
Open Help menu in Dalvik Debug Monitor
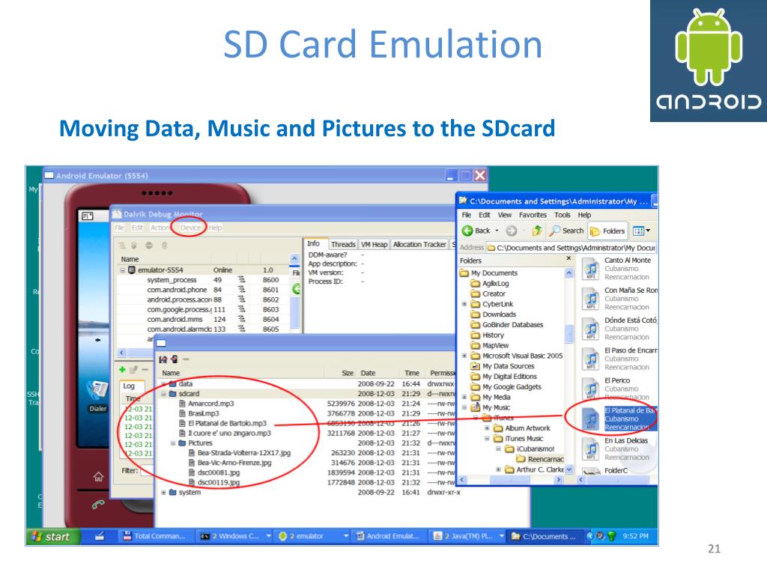point(215,228)
